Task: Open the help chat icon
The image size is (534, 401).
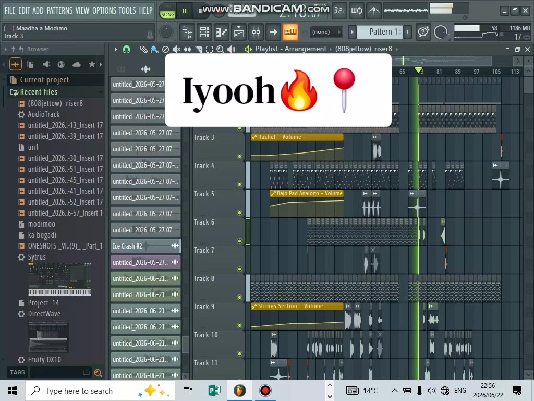Action: 423,32
